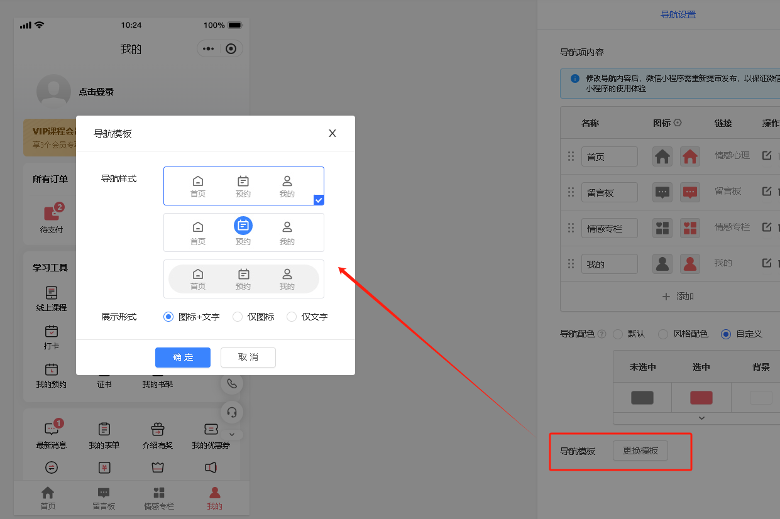Select the navigation style with blue circular center icon
Viewport: 780px width, 519px height.
[244, 232]
